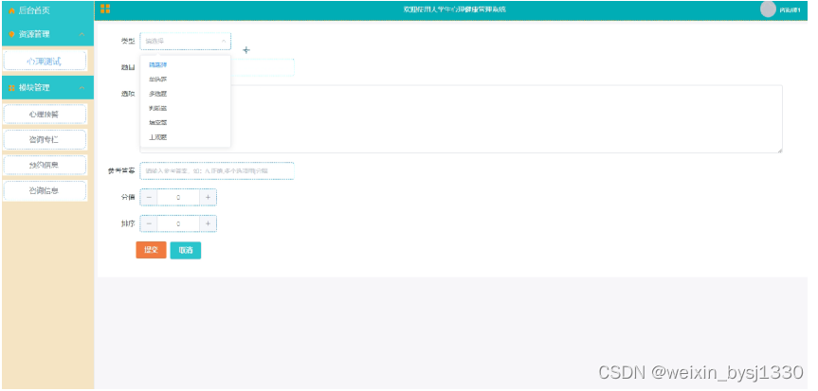Collapse the 模块管理 section chevron
This screenshot has width=818, height=391.
(82, 88)
